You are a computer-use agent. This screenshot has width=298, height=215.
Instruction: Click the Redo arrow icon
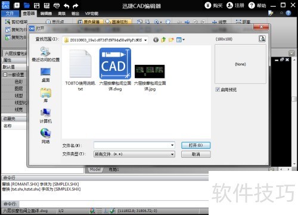75,6
